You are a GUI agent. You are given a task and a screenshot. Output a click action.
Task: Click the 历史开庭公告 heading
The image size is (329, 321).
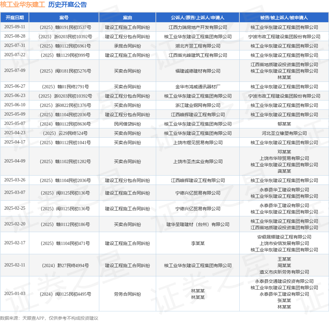tap(67, 4)
